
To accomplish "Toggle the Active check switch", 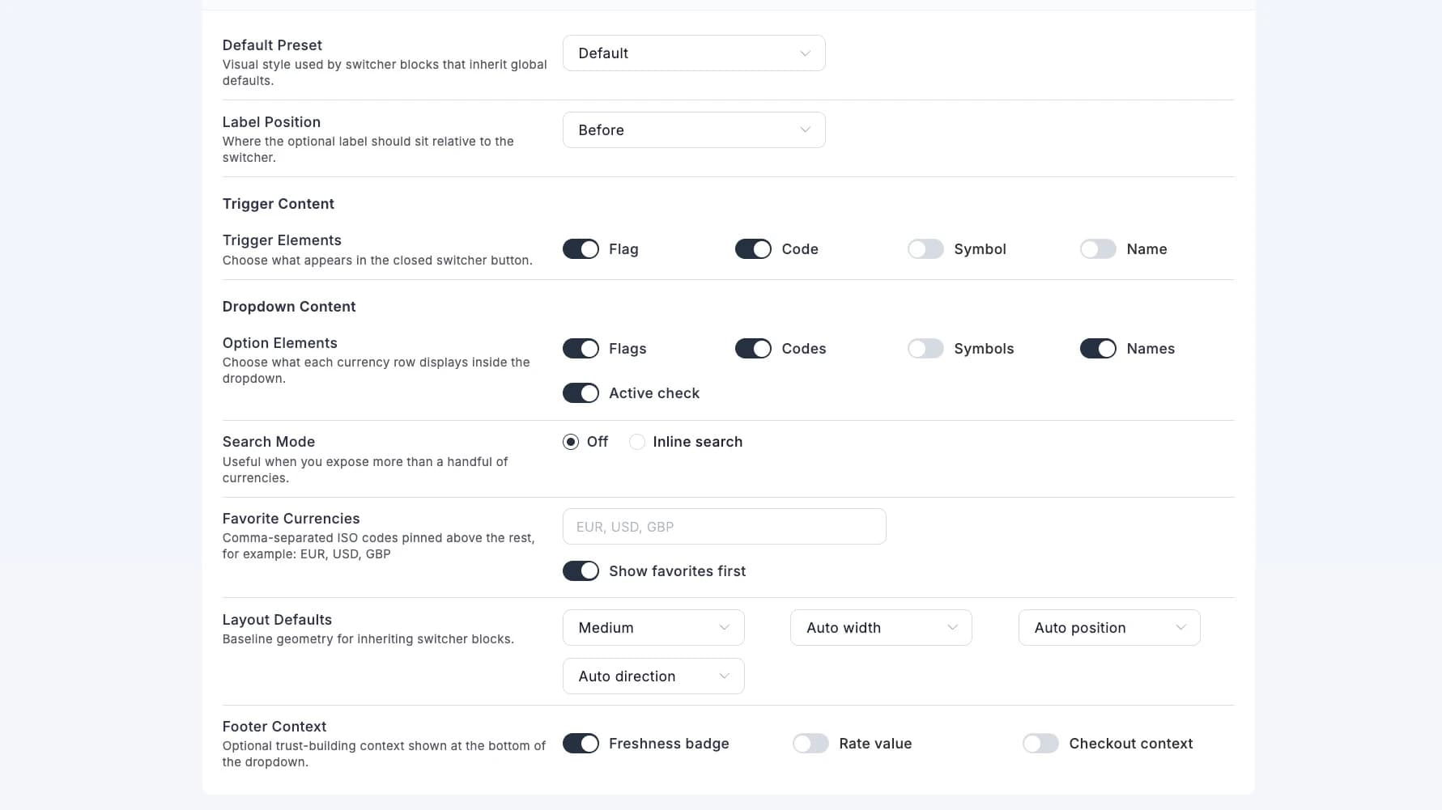I will [x=581, y=393].
